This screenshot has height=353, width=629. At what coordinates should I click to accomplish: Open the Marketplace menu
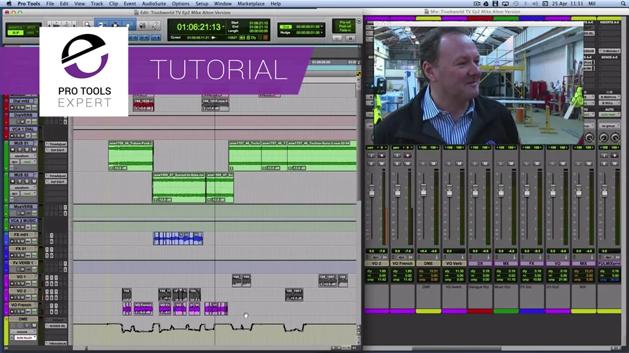pos(251,4)
